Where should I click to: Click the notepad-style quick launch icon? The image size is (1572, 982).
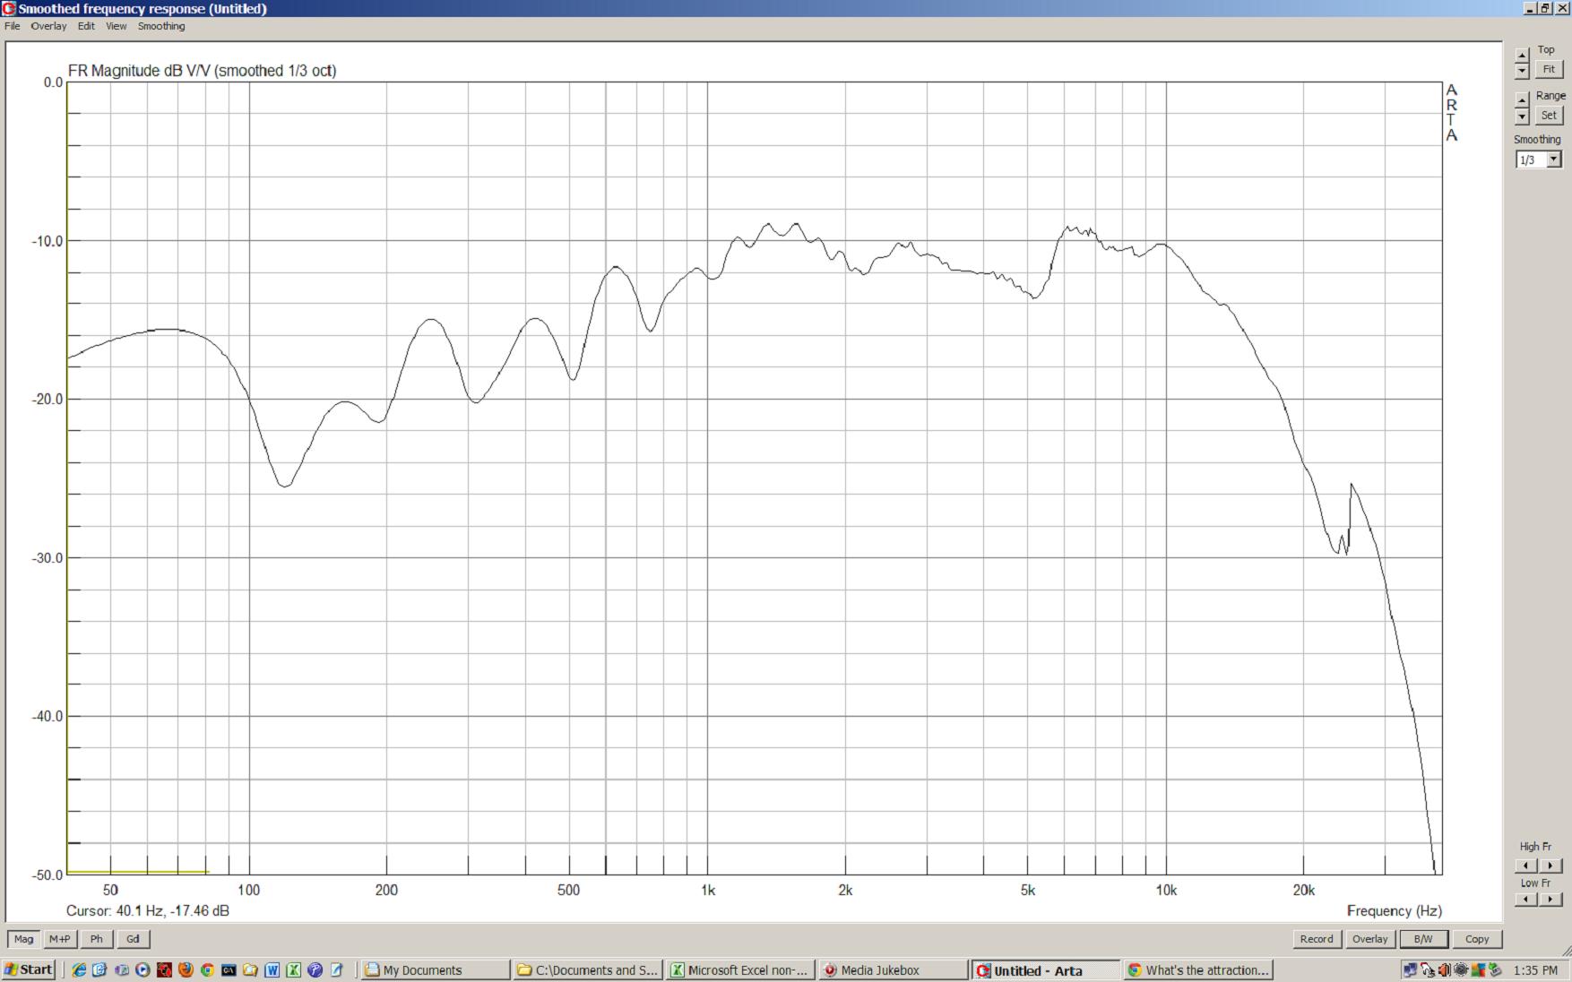coord(336,969)
